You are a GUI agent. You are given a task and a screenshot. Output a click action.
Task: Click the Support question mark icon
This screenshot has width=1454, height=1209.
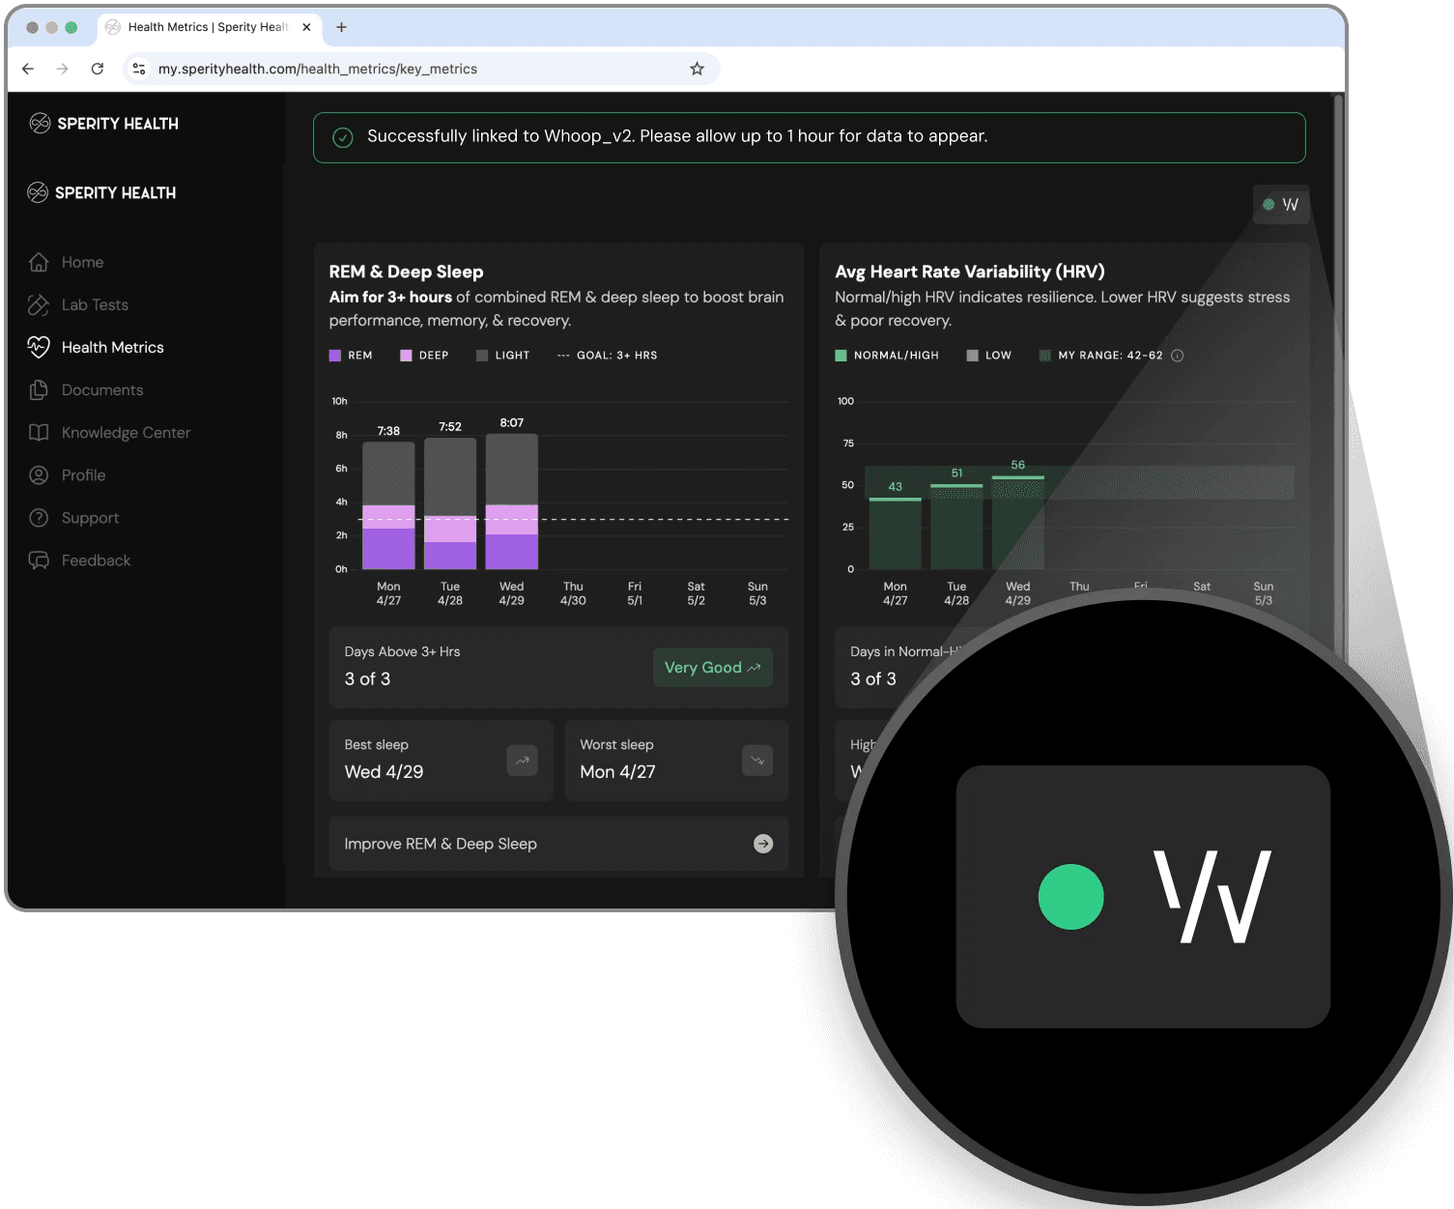pyautogui.click(x=39, y=517)
